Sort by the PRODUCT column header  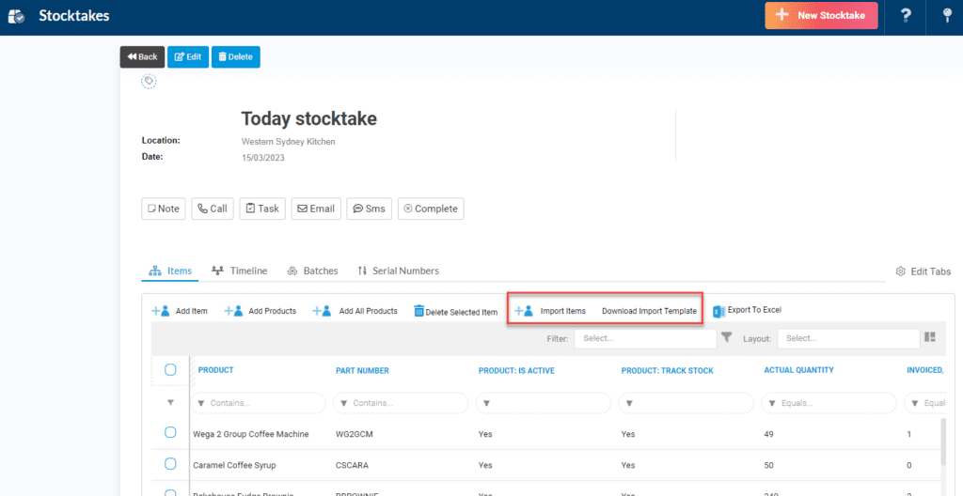215,370
